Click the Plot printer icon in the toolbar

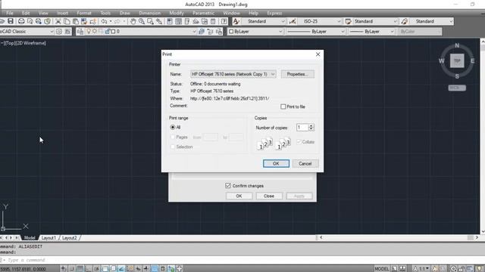click(x=21, y=21)
